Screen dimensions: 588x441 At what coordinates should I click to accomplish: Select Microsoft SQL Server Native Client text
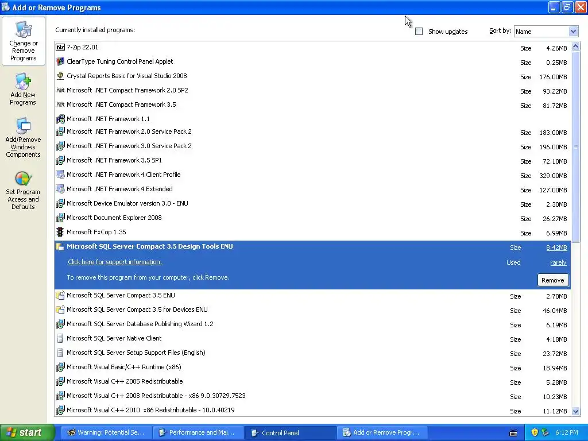(x=114, y=338)
